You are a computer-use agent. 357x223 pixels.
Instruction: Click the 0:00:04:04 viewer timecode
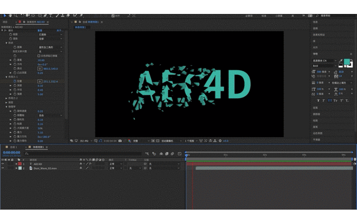pos(110,141)
